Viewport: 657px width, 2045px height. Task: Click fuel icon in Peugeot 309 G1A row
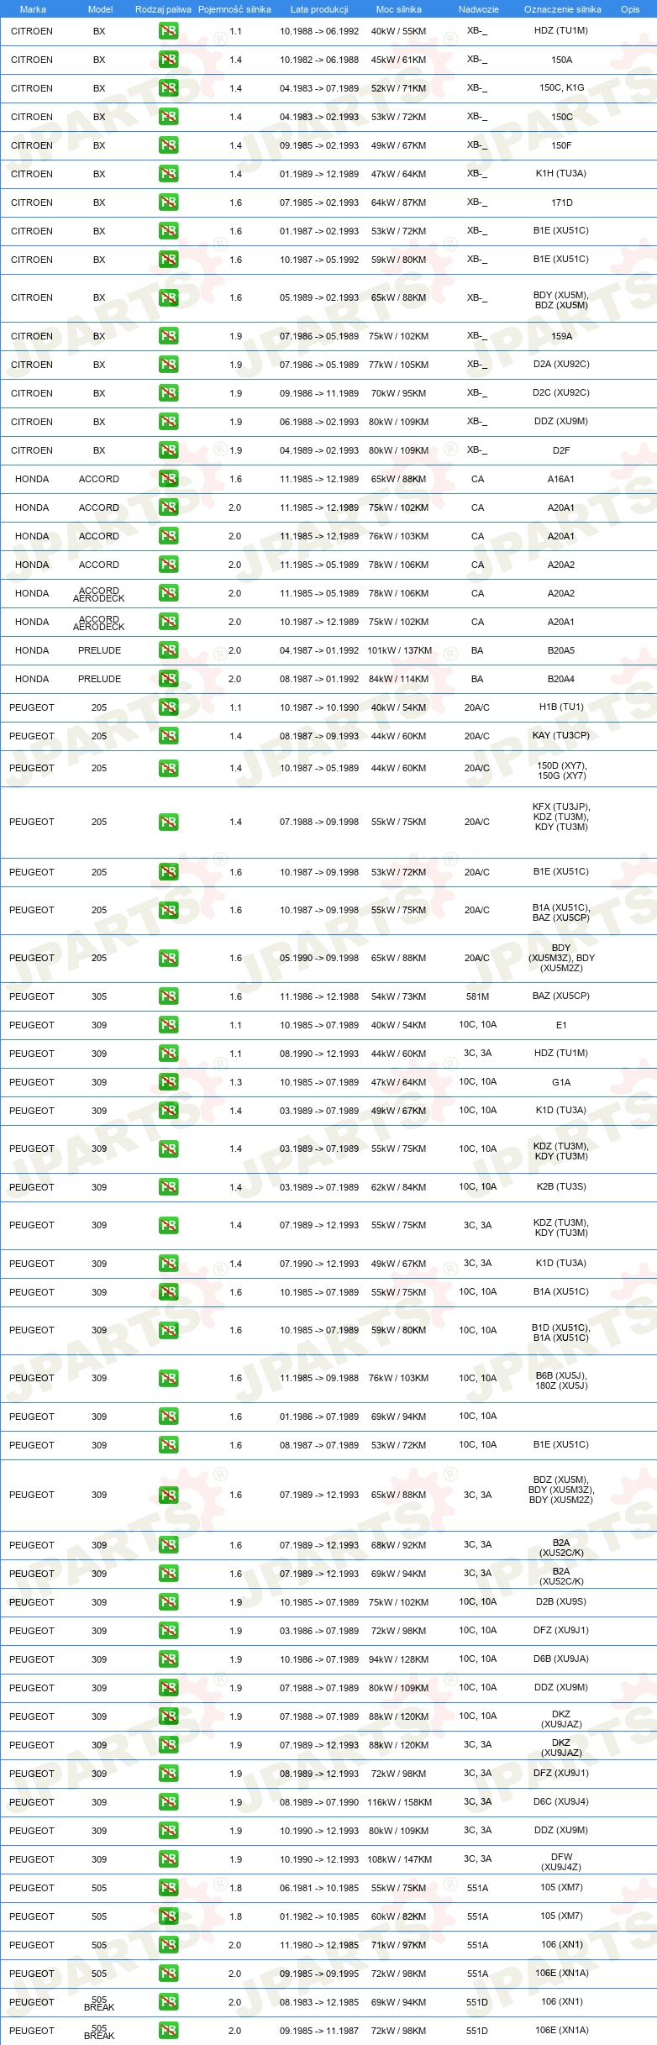click(168, 1082)
